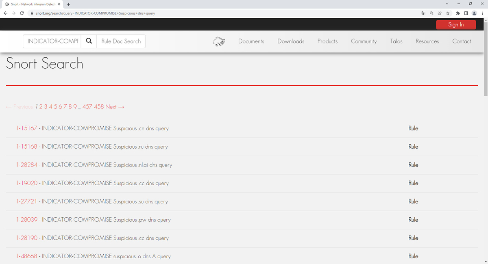Reload the page with refresh icon

point(22,13)
